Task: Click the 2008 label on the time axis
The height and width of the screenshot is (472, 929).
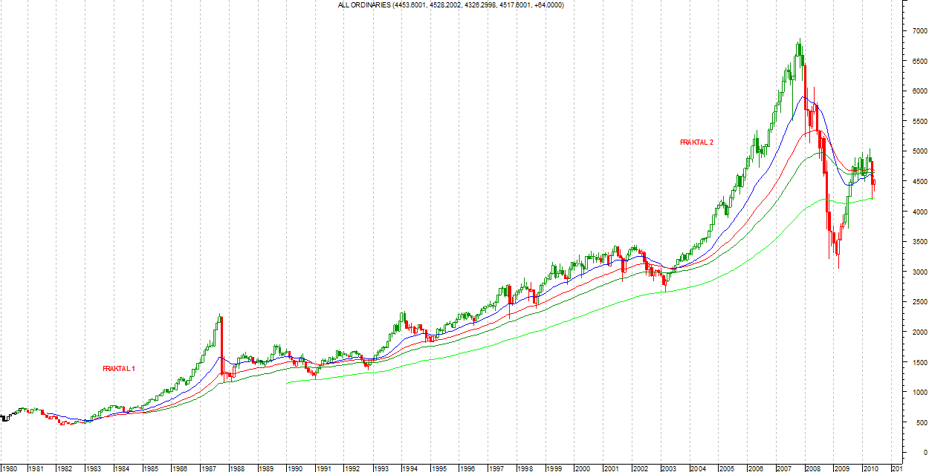Action: click(x=813, y=468)
